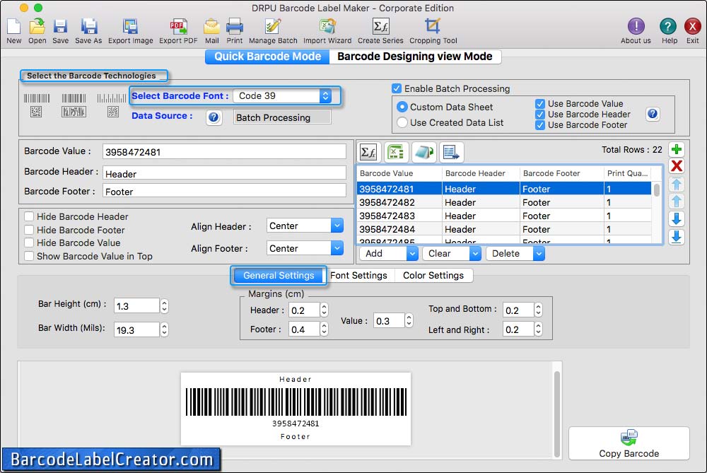The width and height of the screenshot is (707, 473).
Task: Toggle the Use Barcode Footer checkbox
Action: pos(539,125)
